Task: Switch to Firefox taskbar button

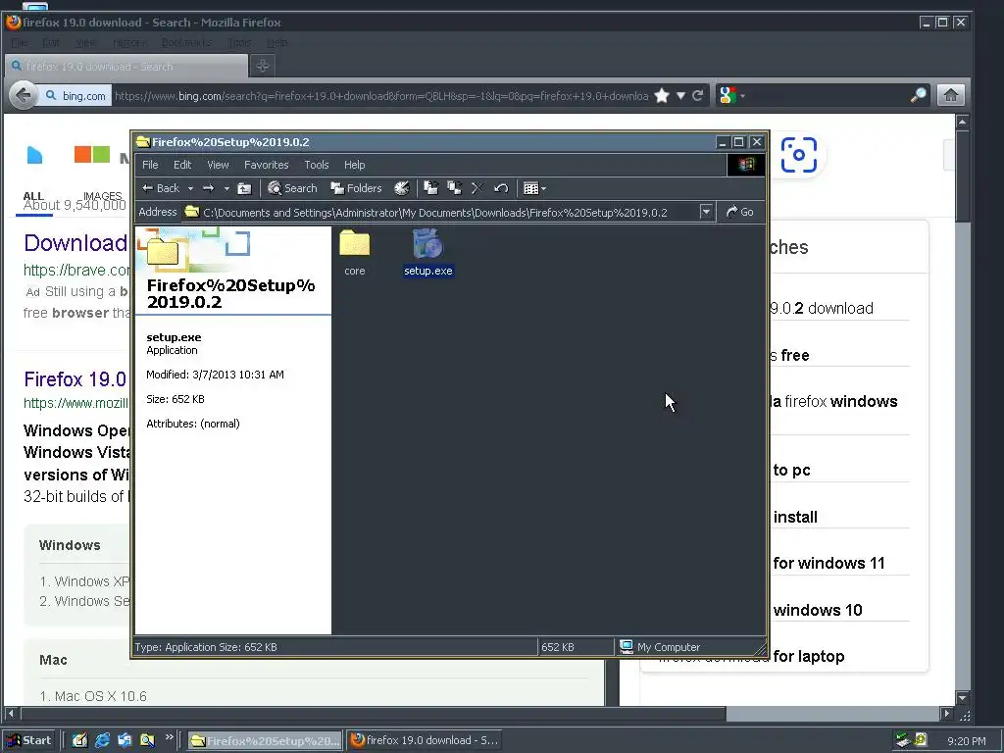Action: [x=426, y=740]
